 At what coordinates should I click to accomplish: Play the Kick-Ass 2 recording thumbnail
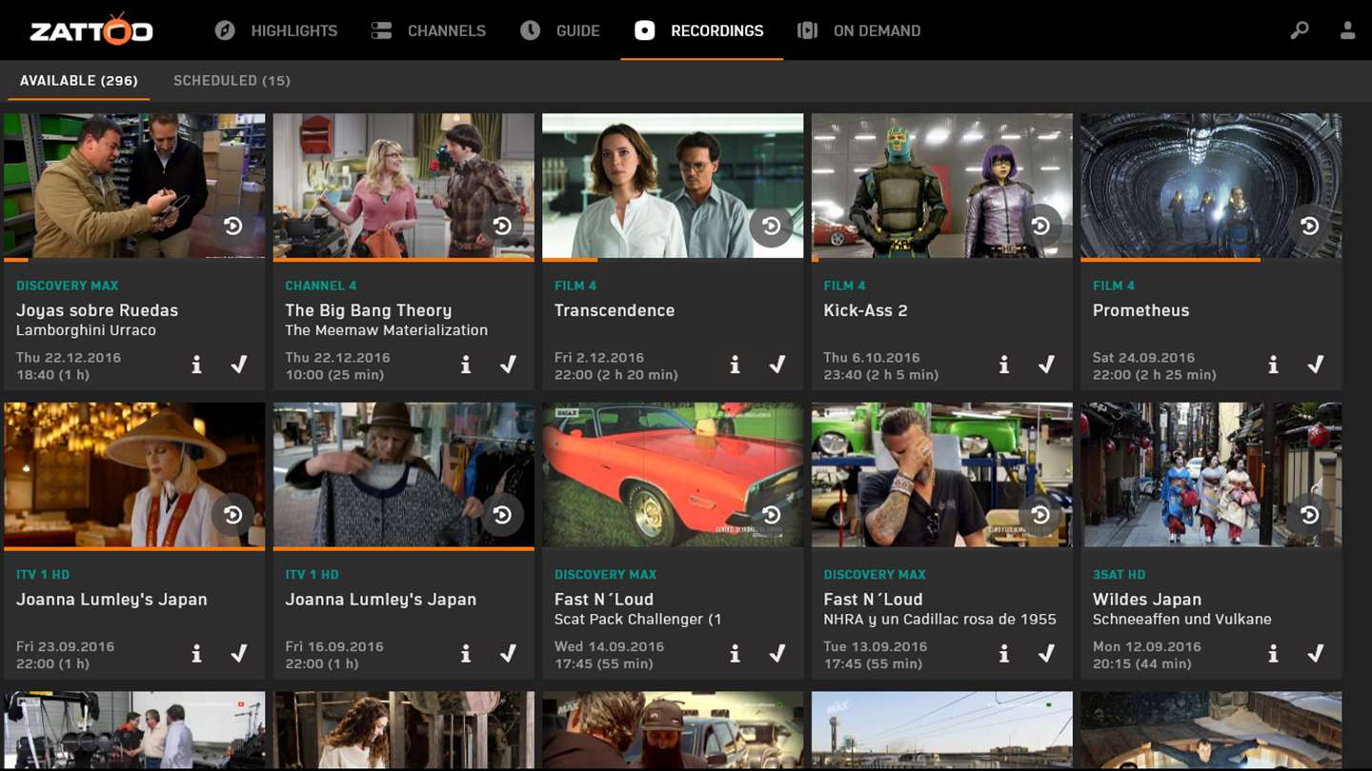click(942, 186)
